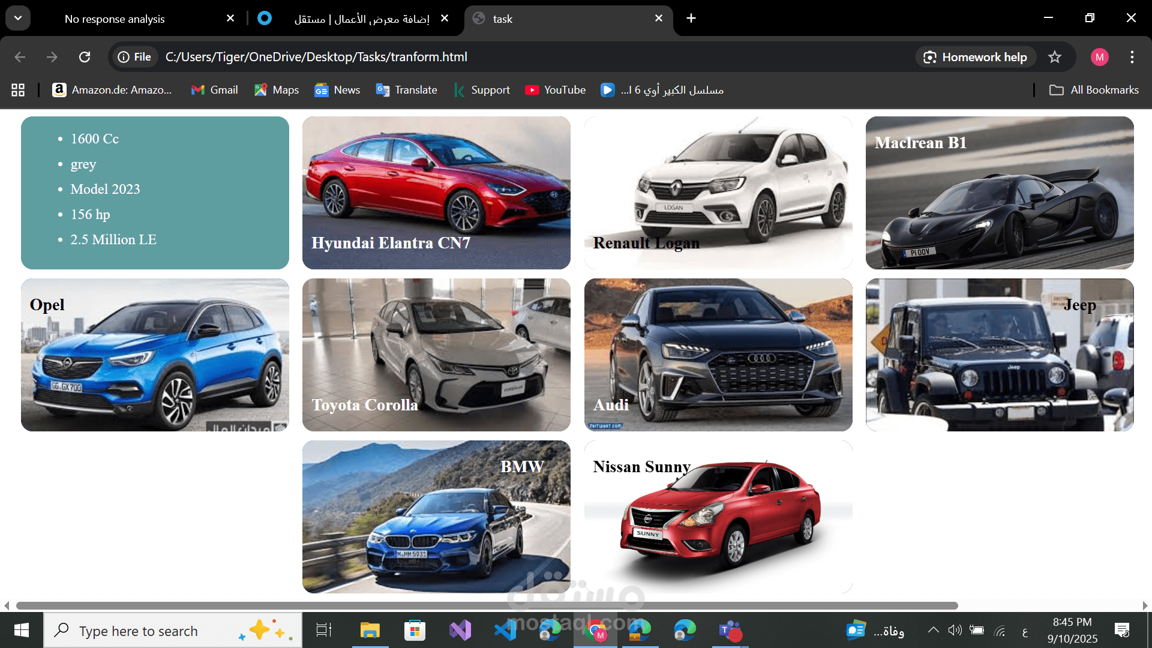Click the horizontal page scrollbar
Image resolution: width=1152 pixels, height=648 pixels.
pyautogui.click(x=487, y=605)
